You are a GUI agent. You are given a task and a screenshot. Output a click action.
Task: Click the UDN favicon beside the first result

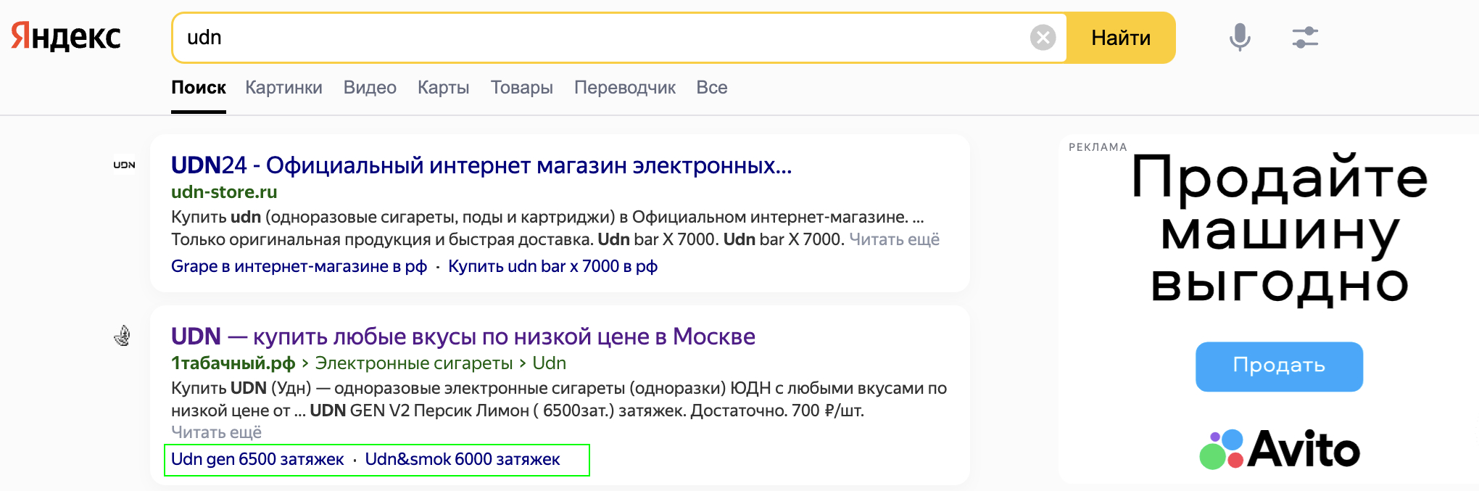point(124,165)
